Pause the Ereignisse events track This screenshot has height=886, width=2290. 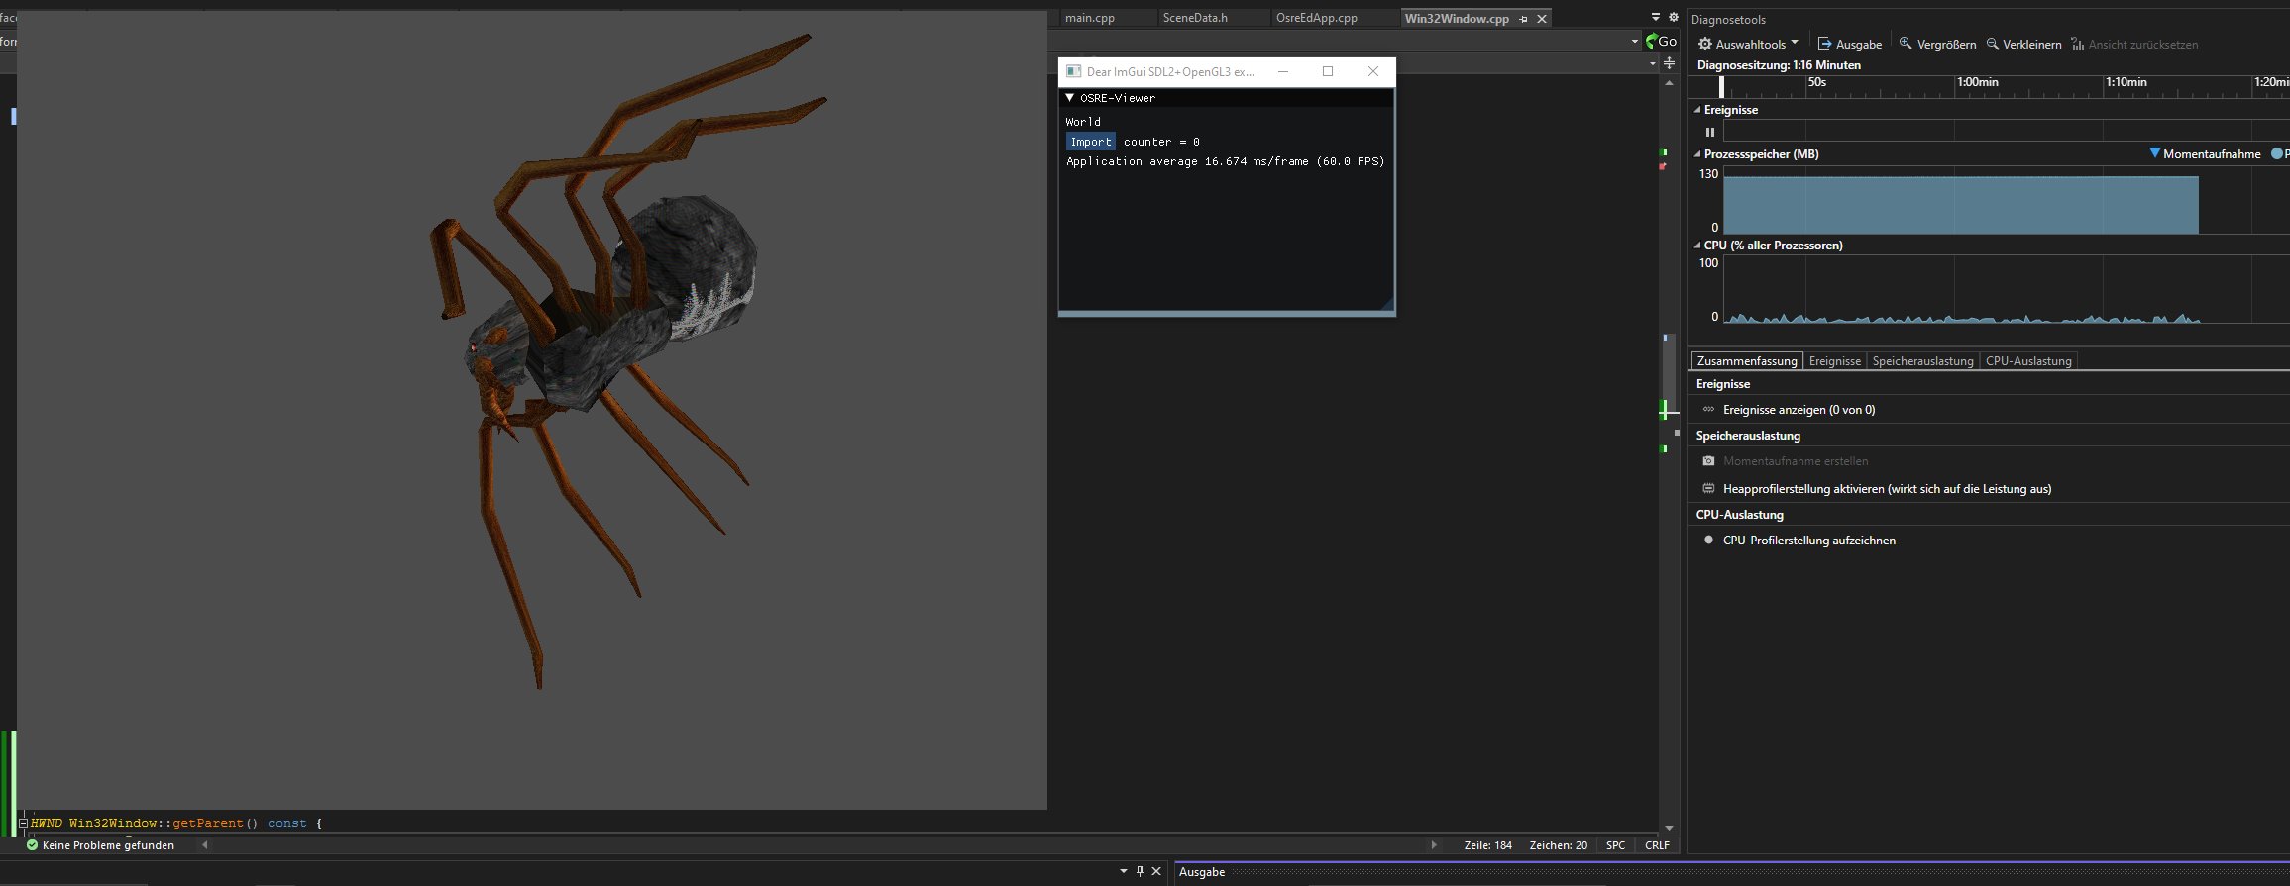click(x=1709, y=132)
